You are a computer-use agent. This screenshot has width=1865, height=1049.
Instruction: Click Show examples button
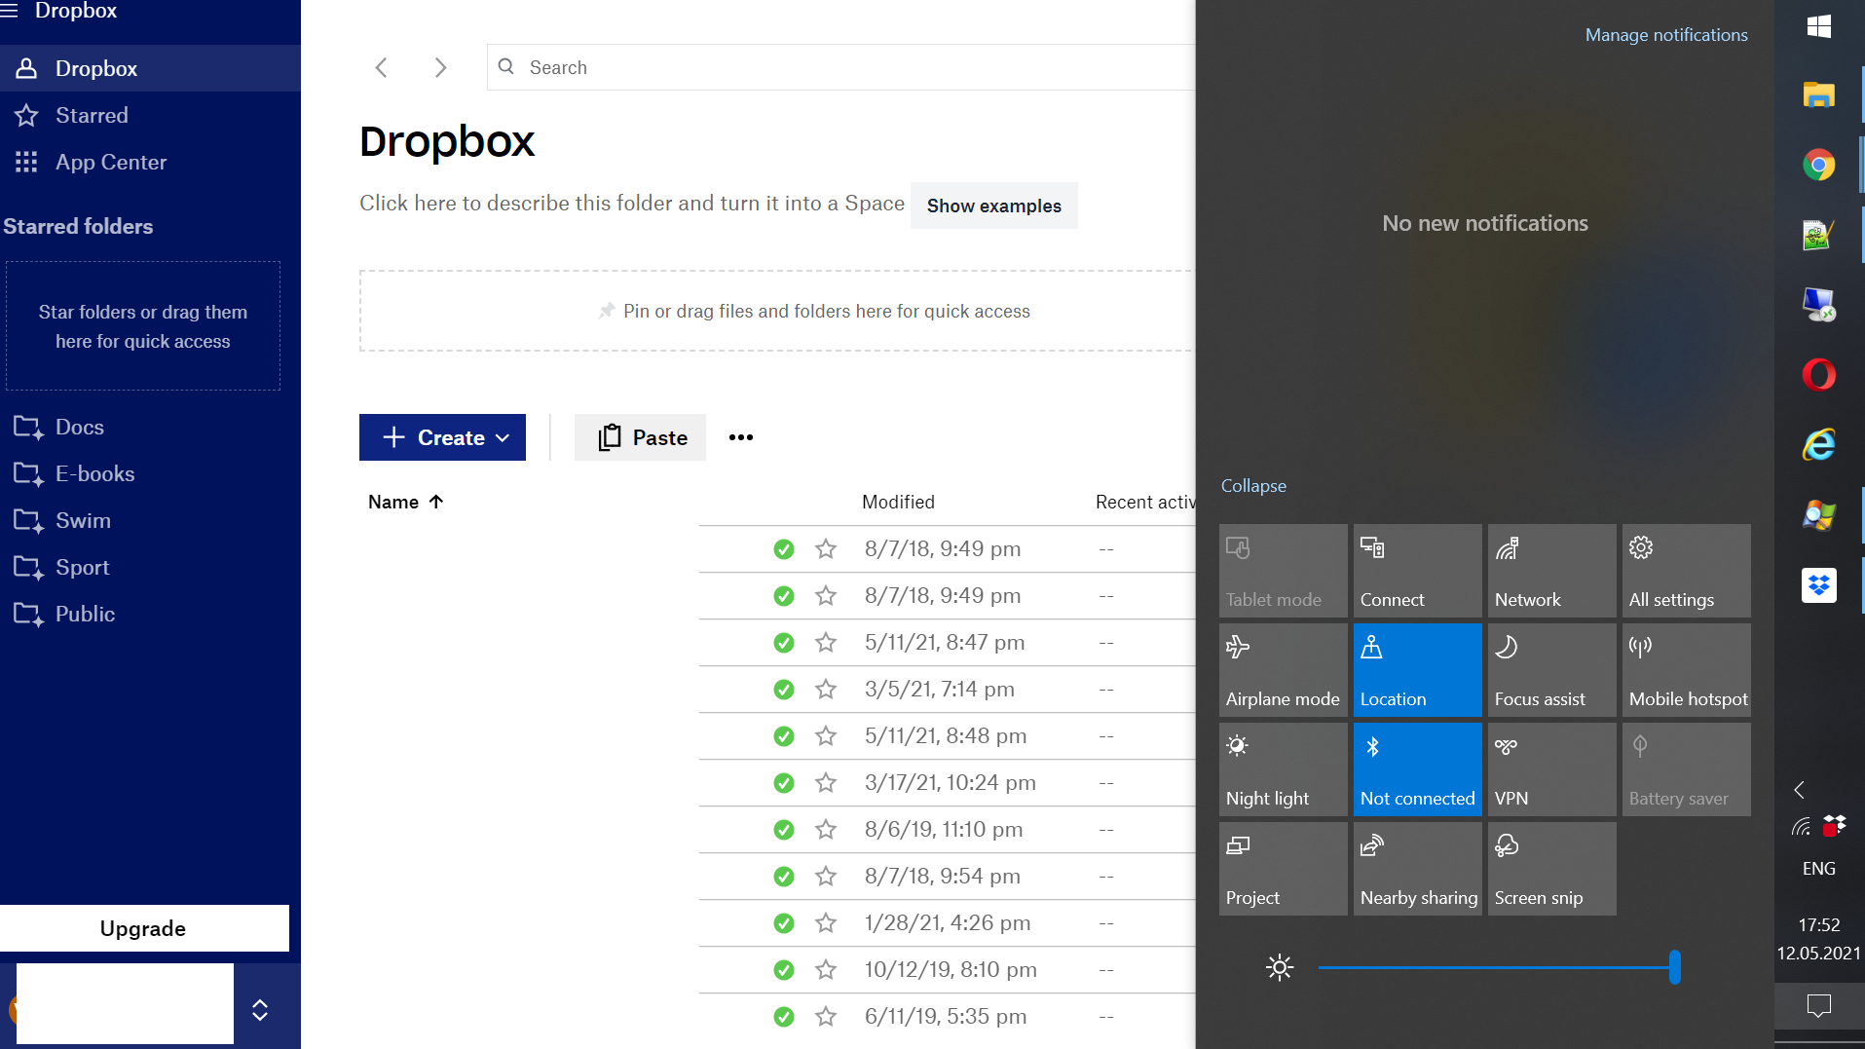pyautogui.click(x=993, y=206)
